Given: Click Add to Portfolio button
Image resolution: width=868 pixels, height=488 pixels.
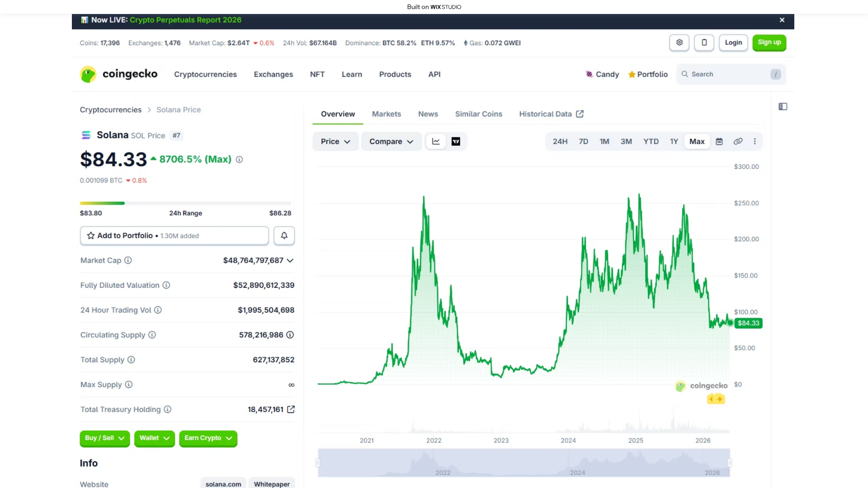Looking at the screenshot, I should click(174, 235).
